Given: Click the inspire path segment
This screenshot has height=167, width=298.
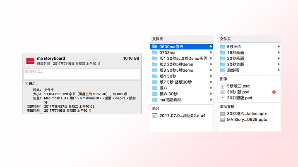Looking at the screenshot, I should pos(120,98).
